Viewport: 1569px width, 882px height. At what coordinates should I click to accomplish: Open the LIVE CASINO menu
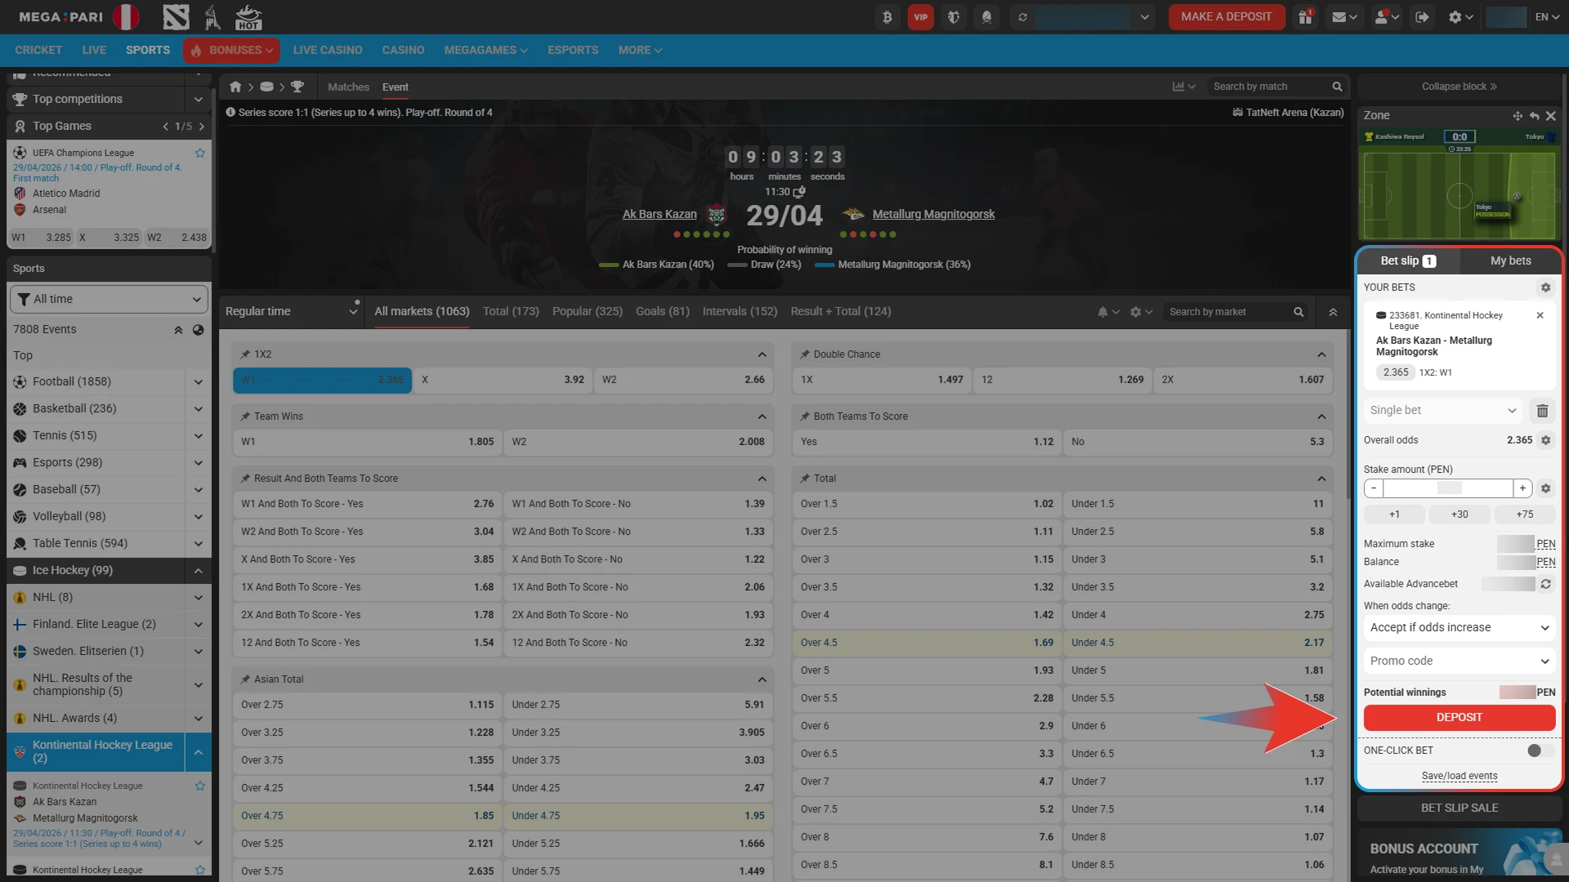[327, 51]
